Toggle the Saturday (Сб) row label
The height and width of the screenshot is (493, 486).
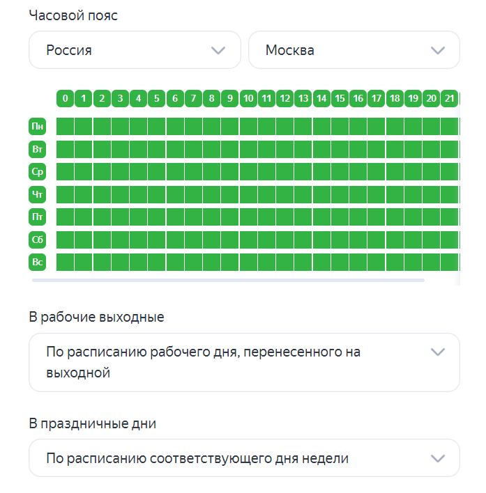(x=38, y=240)
